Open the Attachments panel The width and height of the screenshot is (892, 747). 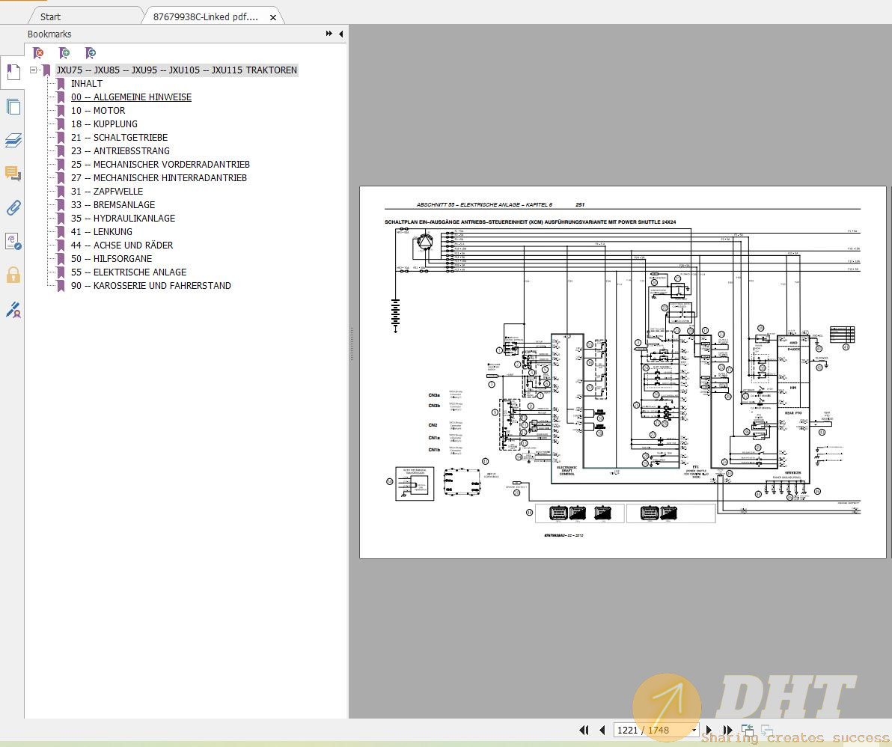pos(13,208)
